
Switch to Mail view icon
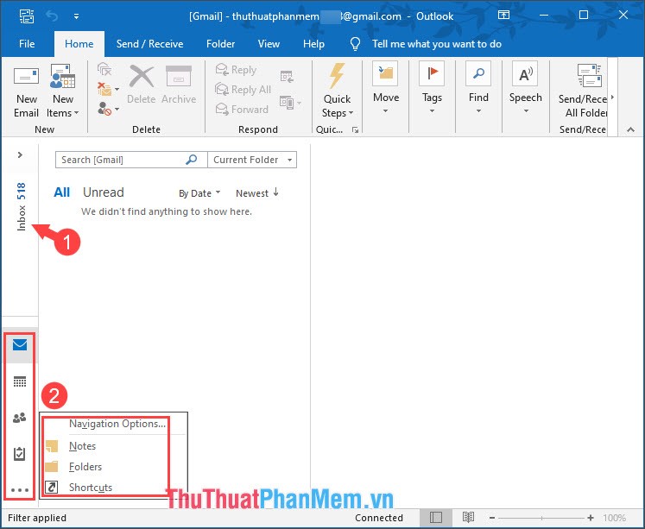coord(20,345)
